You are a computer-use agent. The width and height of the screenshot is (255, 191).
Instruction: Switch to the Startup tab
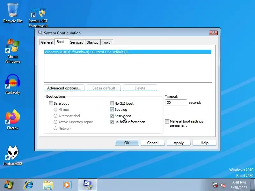pos(92,42)
